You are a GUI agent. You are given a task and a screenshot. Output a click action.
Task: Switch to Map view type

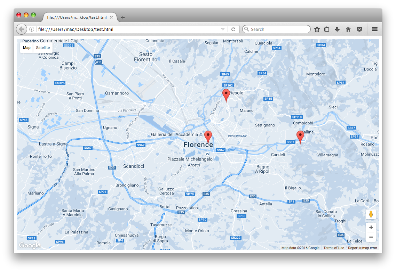click(x=27, y=48)
